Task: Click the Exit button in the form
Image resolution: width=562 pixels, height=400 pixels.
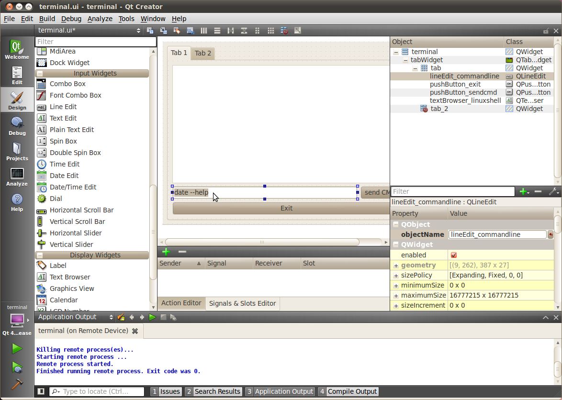Action: point(281,208)
